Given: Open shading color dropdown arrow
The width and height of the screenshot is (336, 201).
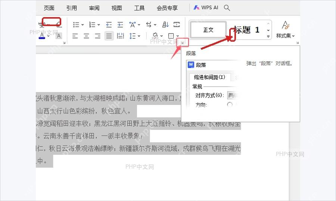Looking at the screenshot, I should pos(161,36).
